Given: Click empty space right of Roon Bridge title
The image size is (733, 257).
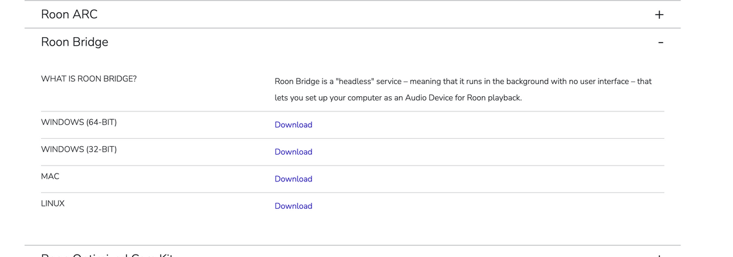Looking at the screenshot, I should click(366, 43).
